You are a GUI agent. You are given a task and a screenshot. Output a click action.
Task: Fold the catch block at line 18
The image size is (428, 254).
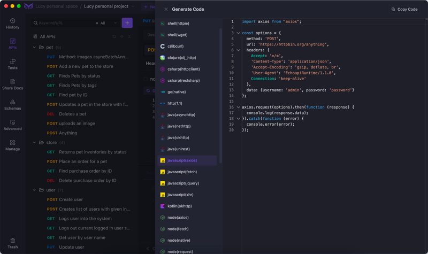point(238,119)
